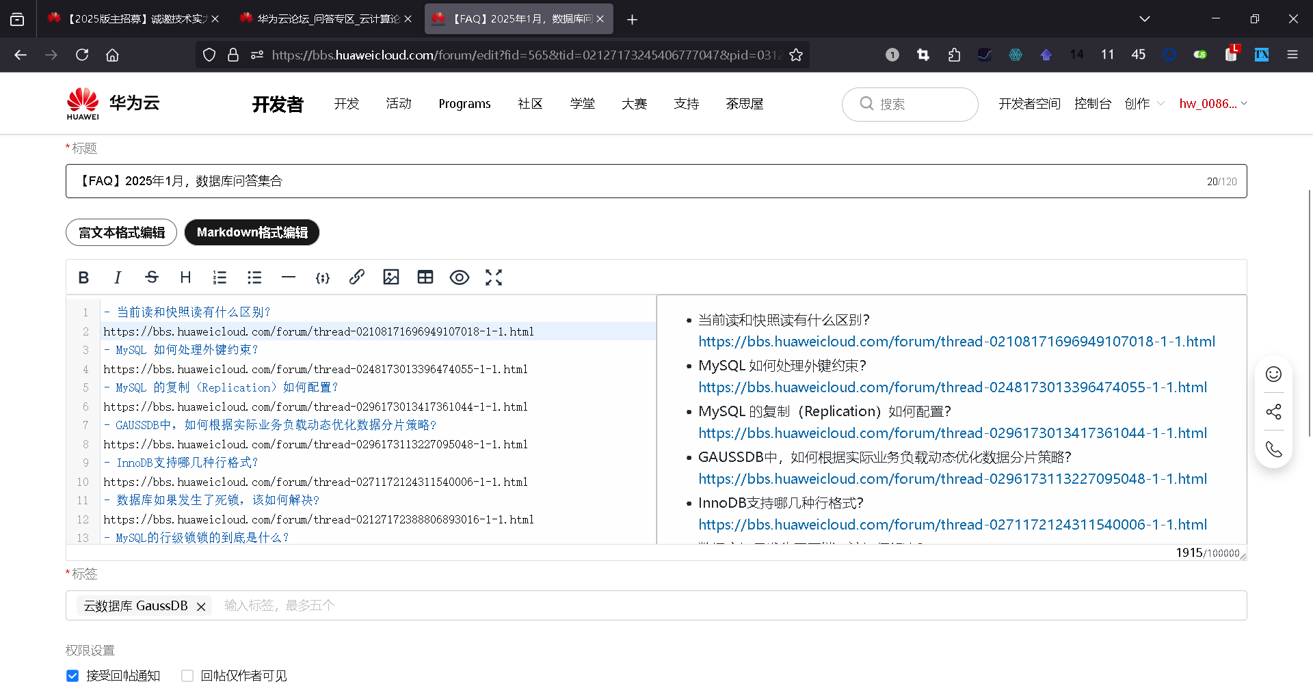1313x697 pixels.
Task: Open the recent browsing view icon beside the tabs
Action: pyautogui.click(x=17, y=19)
